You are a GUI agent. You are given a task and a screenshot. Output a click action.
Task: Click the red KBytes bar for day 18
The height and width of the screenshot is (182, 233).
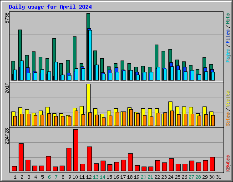coord(130,162)
